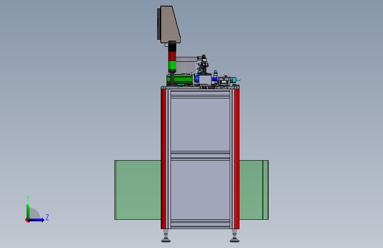
Task: Select the right leveling foot
Action: point(235,236)
